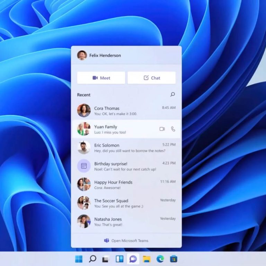Open Microsoft Teams link at bottom
Viewport: 266px width, 266px height.
click(x=126, y=241)
